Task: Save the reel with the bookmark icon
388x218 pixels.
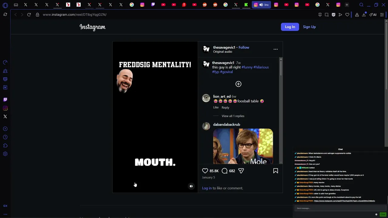Action: click(x=276, y=171)
